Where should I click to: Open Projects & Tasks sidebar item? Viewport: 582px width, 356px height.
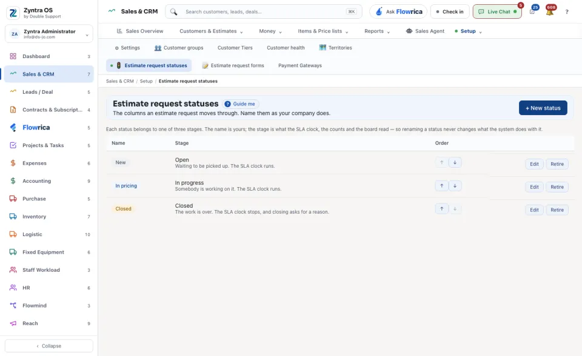[49, 145]
